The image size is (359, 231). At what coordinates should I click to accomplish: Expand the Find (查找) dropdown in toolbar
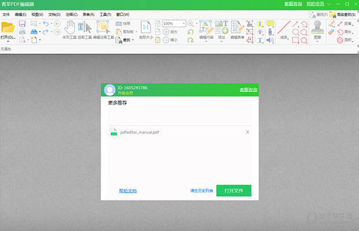tap(133, 40)
